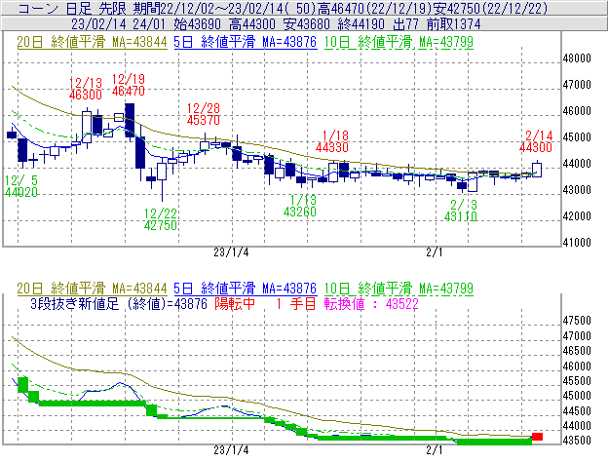Viewport: 608px width, 463px height.
Task: Click the 5日 終値平滑 MA=43876 legend in upper chart
Action: pyautogui.click(x=246, y=42)
